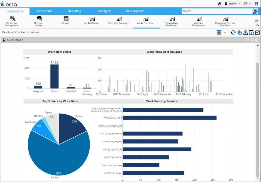
Task: Click the Work Item States heading
Action: (x=60, y=52)
